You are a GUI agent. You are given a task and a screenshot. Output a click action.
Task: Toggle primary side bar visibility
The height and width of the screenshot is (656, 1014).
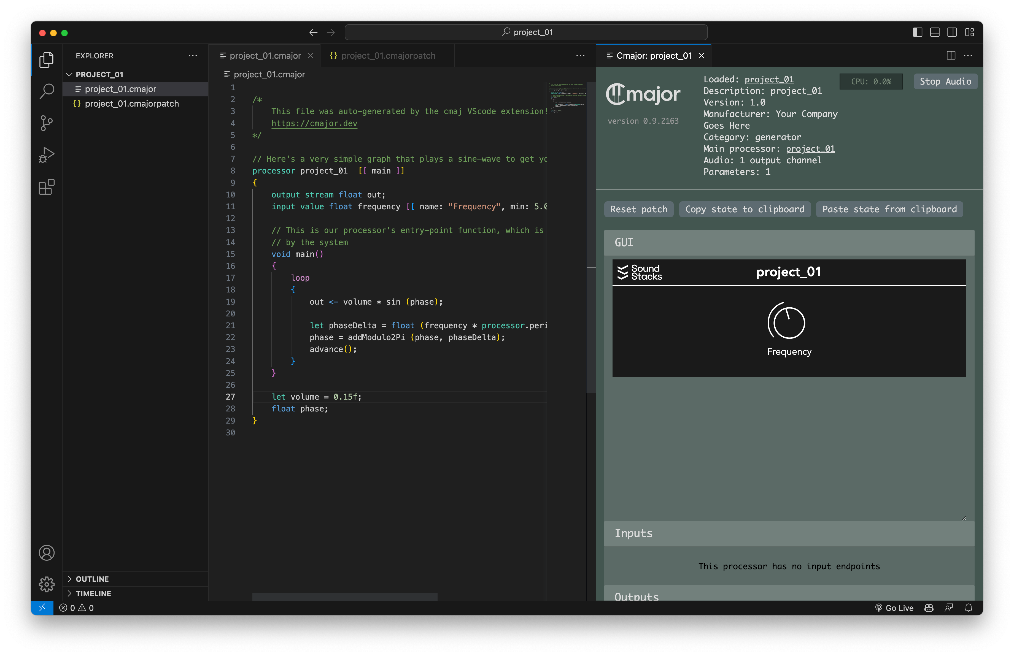point(917,32)
